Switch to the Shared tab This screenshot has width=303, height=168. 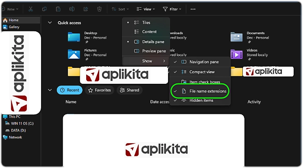click(x=129, y=90)
